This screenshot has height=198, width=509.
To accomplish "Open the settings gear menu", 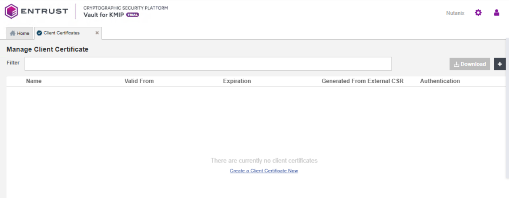I will tap(478, 13).
